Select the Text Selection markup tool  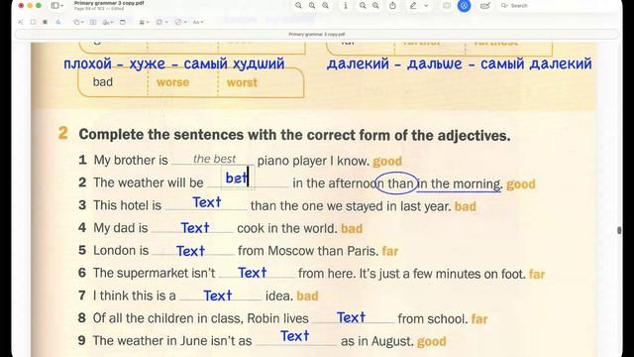pos(21,22)
